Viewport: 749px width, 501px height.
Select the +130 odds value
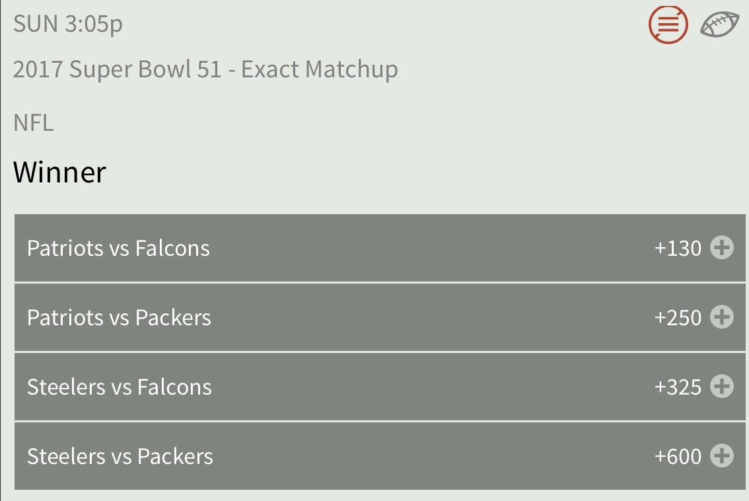(x=678, y=249)
